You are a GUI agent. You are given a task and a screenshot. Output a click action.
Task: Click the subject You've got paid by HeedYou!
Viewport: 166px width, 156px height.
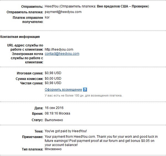coord(66,131)
